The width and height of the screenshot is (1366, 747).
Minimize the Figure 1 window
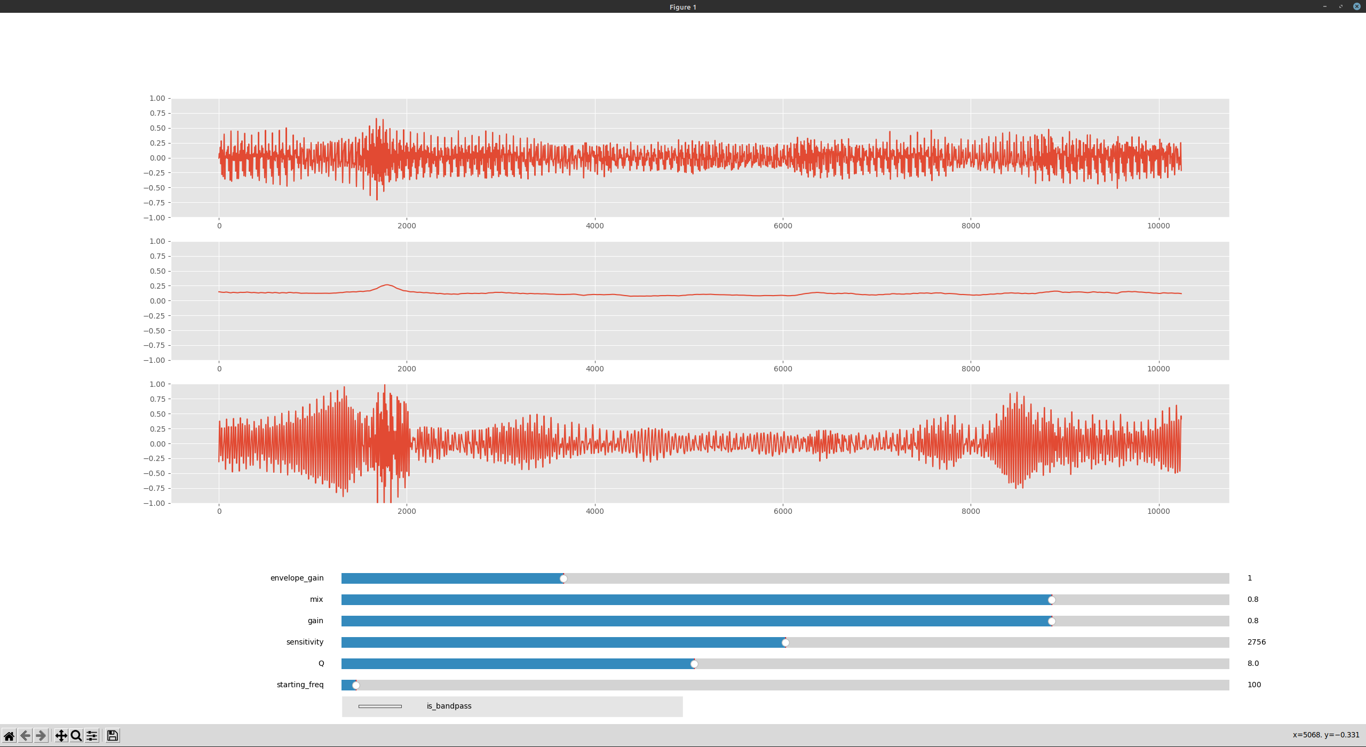pyautogui.click(x=1325, y=6)
